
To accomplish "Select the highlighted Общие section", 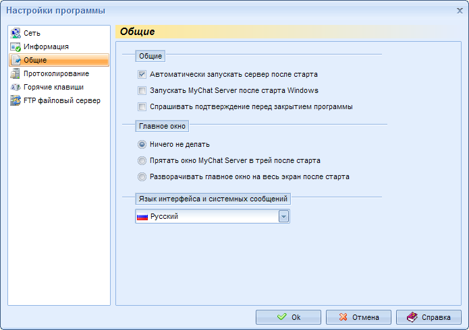I will pos(59,60).
